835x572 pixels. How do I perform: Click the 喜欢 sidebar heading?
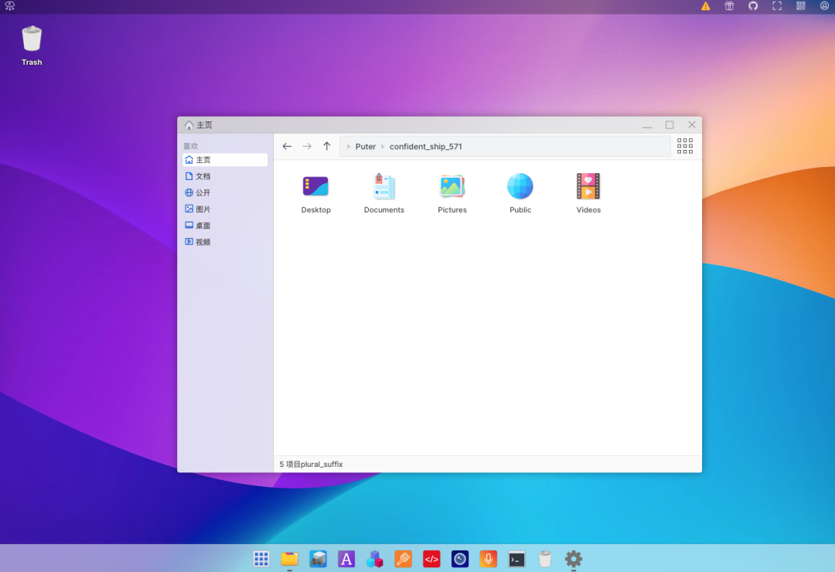[x=191, y=146]
